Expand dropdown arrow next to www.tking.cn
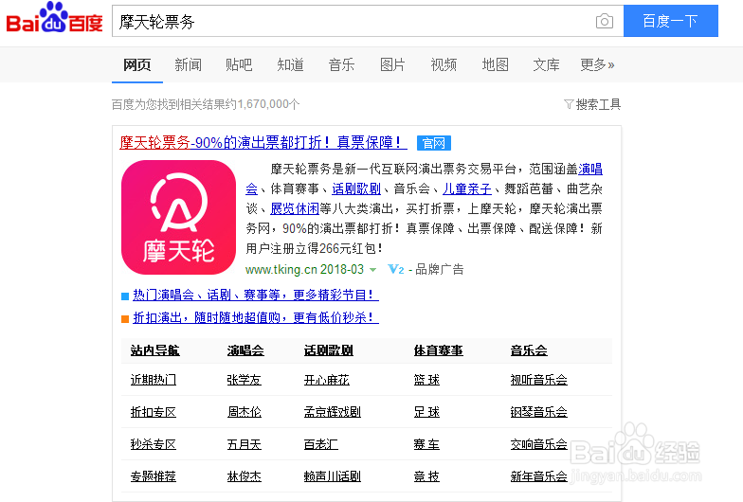Viewport: 743px width, 502px height. point(373,270)
